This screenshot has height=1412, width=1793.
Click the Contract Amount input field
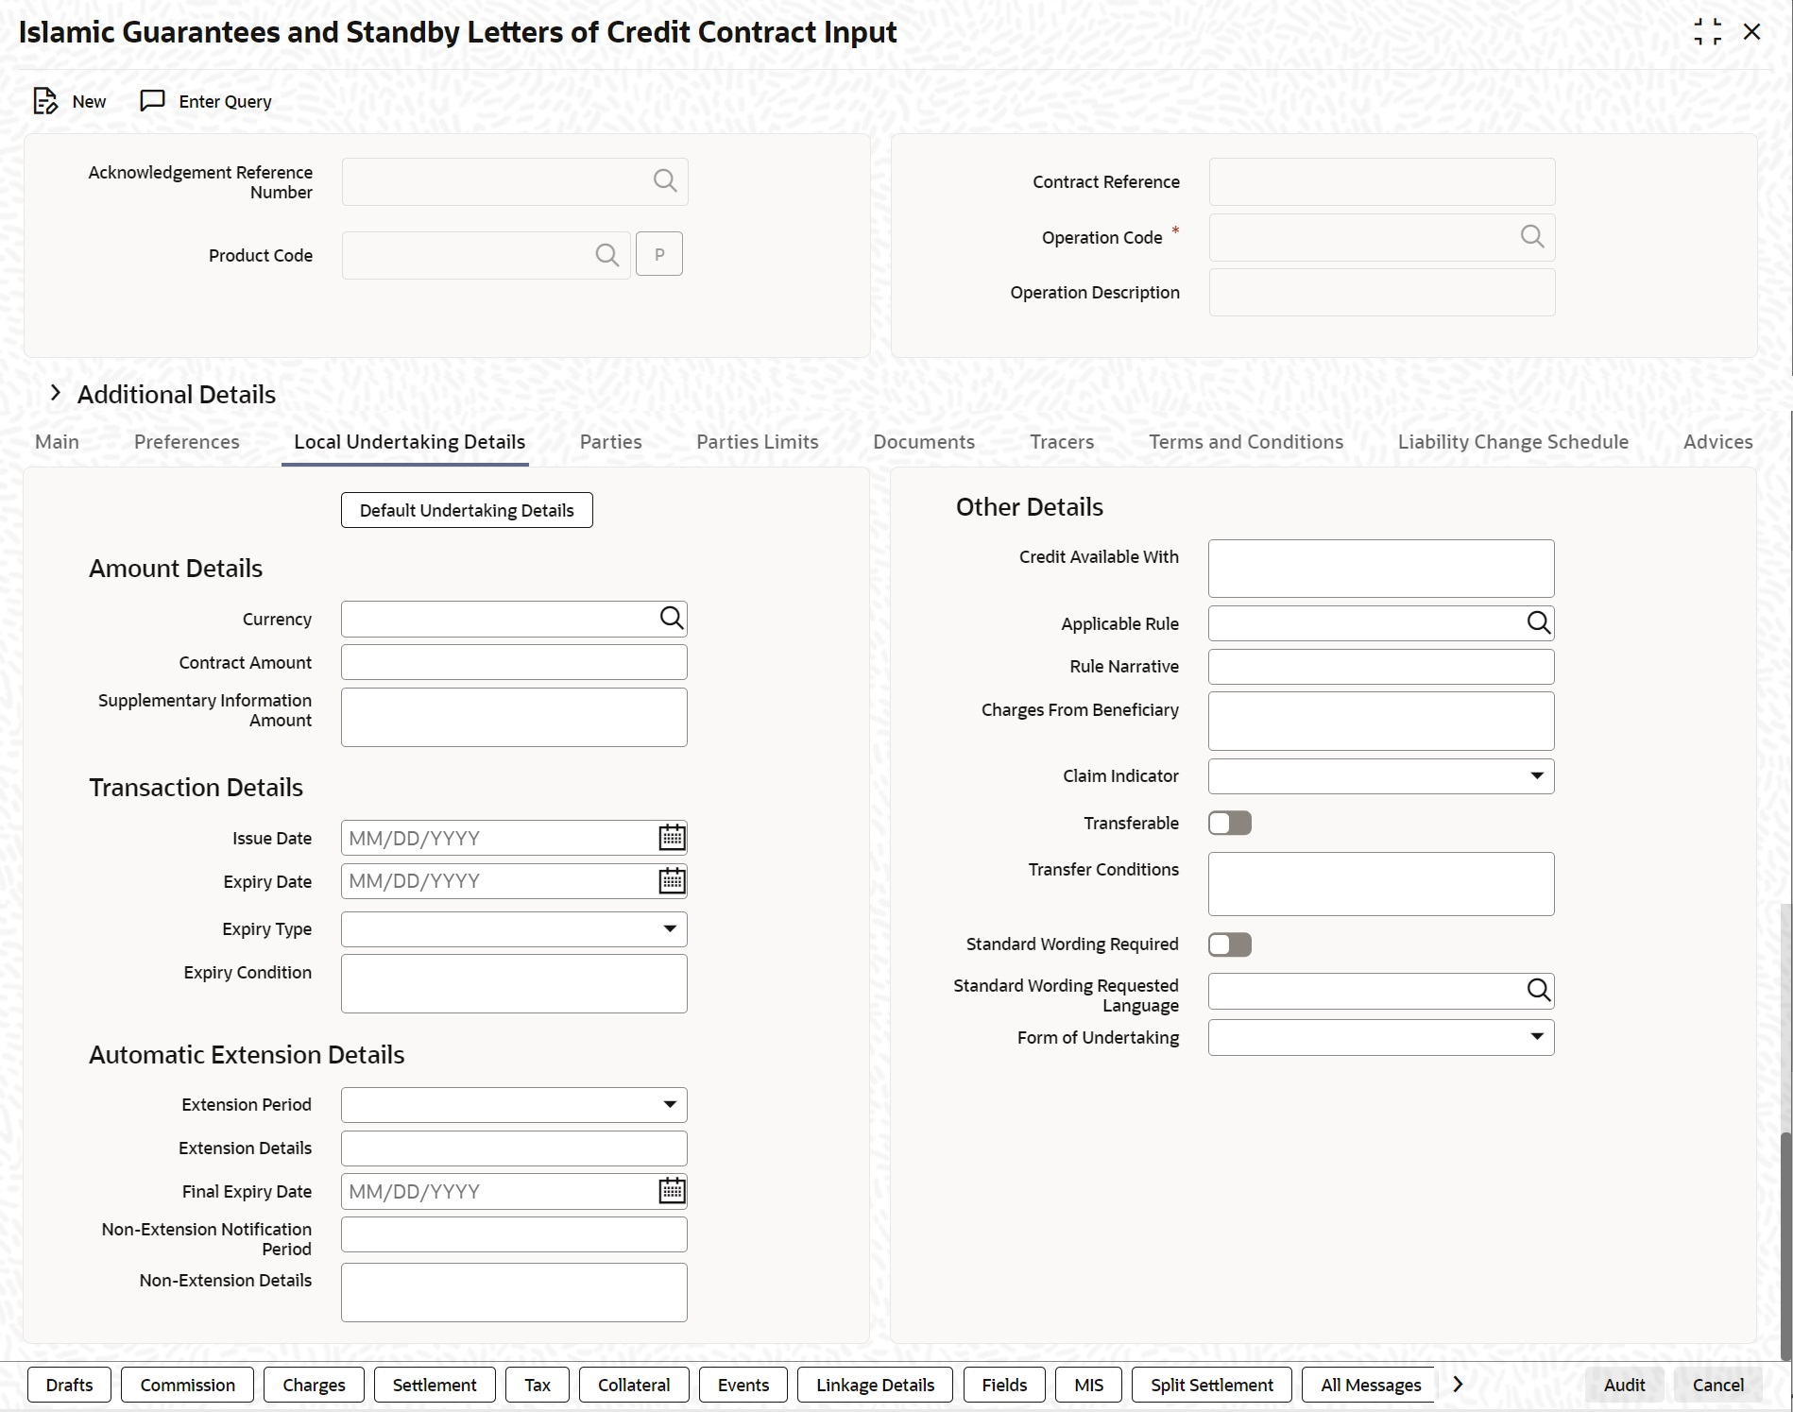coord(514,662)
